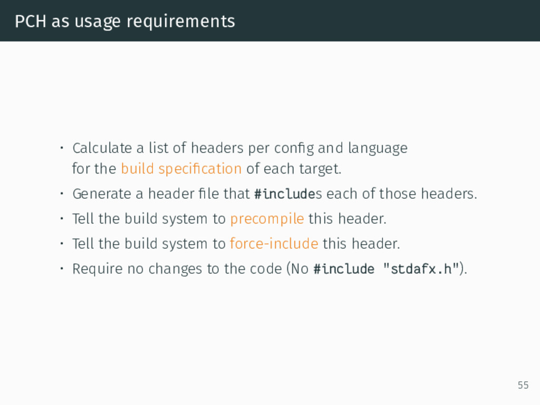Click "this header." after precompile
This screenshot has height=405, width=540.
347,219
